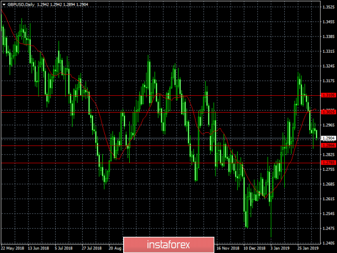
Task: Click the 1.3525 value on price scale
Action: (329, 7)
